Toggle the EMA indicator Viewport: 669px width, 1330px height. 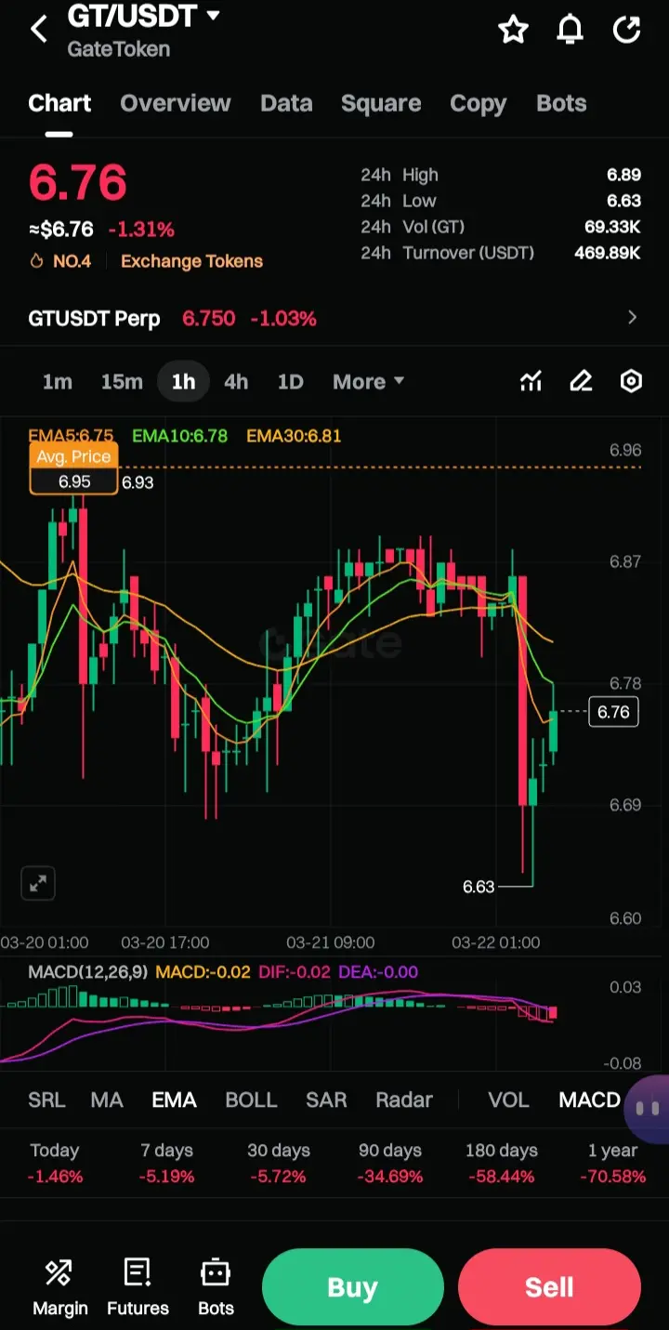(x=174, y=1100)
